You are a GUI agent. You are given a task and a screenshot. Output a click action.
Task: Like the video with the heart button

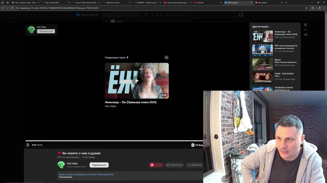[x=156, y=165]
